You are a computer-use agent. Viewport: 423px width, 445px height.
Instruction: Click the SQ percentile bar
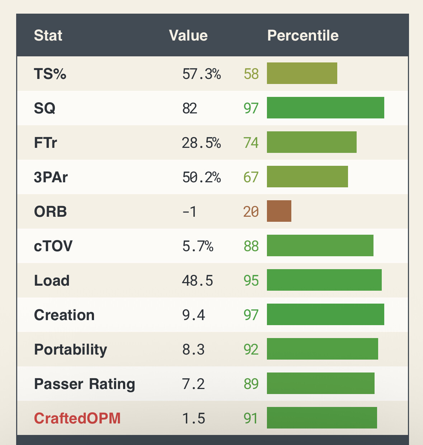(x=325, y=108)
